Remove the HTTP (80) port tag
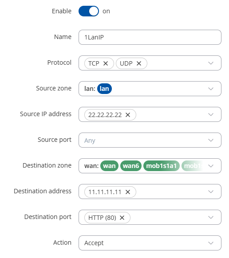The height and width of the screenshot is (258, 229). [x=122, y=218]
